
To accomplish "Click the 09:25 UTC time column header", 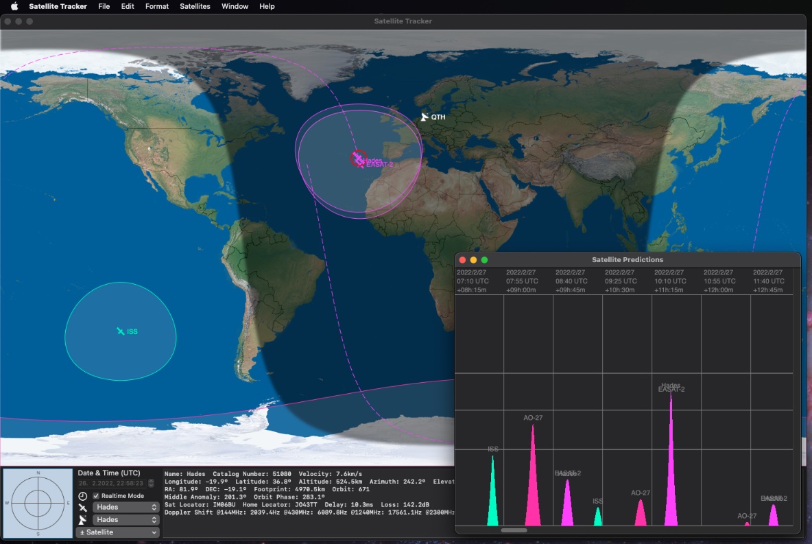I will tap(621, 281).
